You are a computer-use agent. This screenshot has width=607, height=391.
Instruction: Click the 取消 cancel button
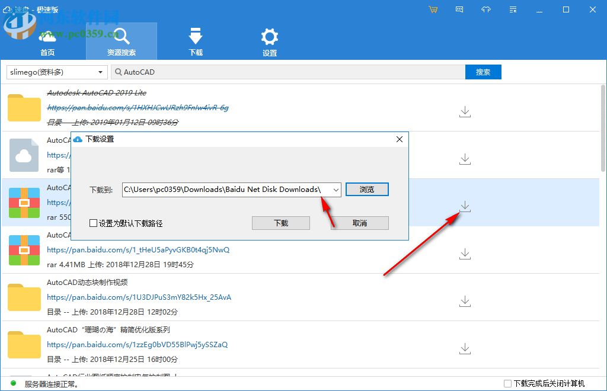(x=360, y=223)
